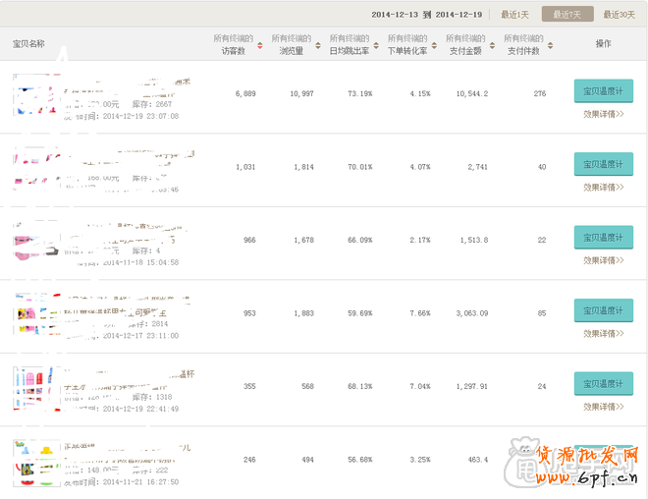The height and width of the screenshot is (499, 648).
Task: Select the 最近7天 date range tab
Action: click(x=567, y=15)
